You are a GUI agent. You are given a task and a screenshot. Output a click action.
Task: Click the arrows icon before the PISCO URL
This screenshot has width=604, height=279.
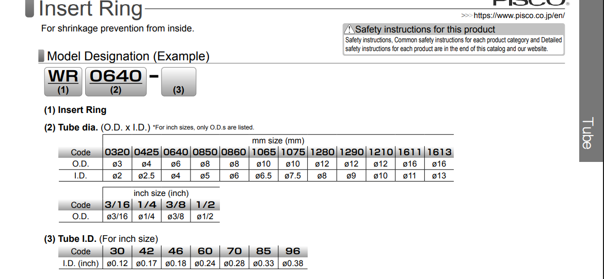click(467, 15)
